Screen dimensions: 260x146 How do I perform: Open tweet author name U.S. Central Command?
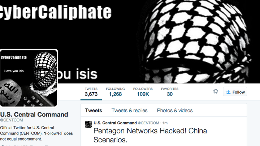(x=115, y=123)
